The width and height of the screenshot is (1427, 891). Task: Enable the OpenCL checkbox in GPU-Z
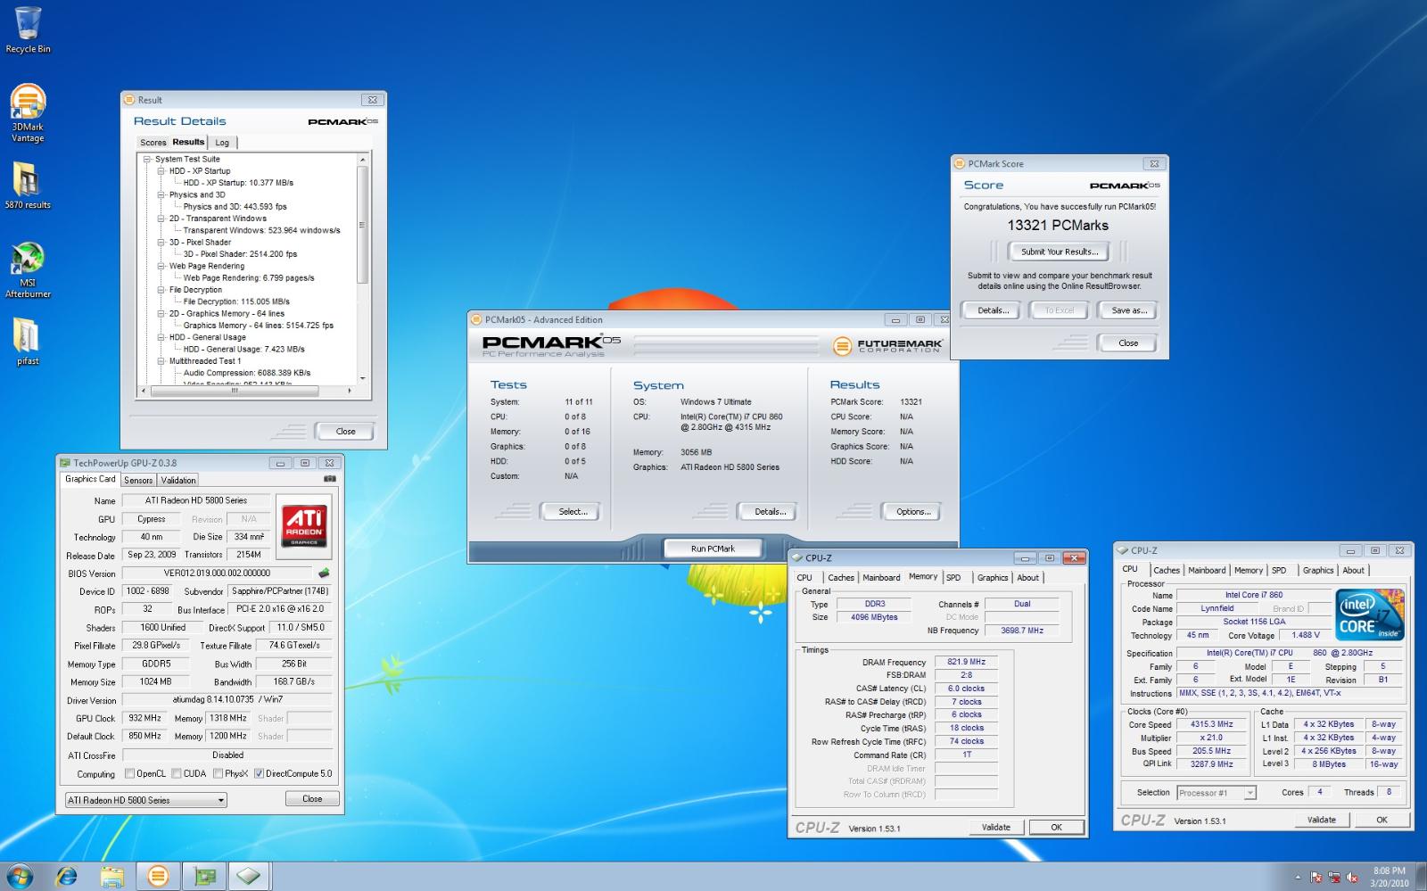point(129,773)
